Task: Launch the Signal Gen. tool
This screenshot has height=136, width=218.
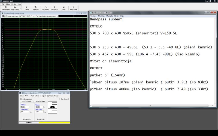Action: click(x=46, y=8)
